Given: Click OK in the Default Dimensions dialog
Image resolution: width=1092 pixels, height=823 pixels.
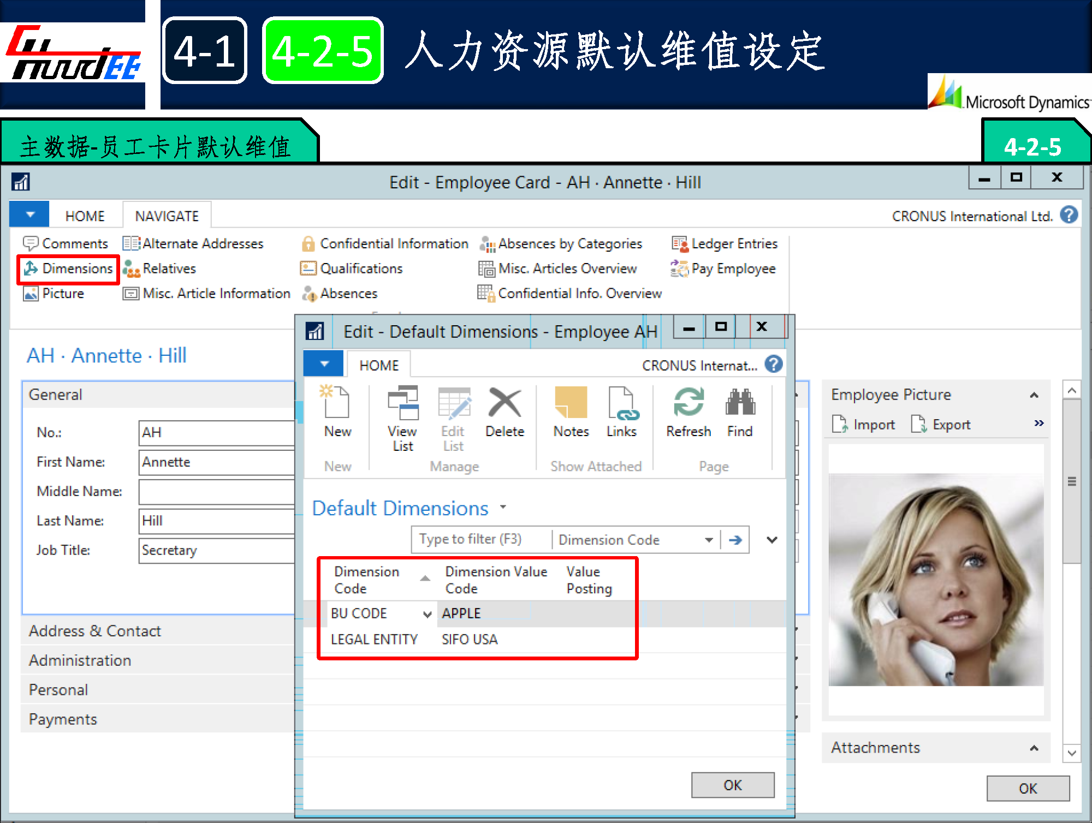Looking at the screenshot, I should (x=732, y=785).
